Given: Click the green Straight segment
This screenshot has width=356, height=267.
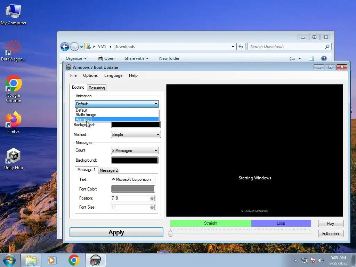Looking at the screenshot, I should [x=211, y=223].
